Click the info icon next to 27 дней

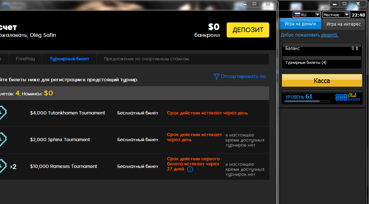[x=190, y=169]
